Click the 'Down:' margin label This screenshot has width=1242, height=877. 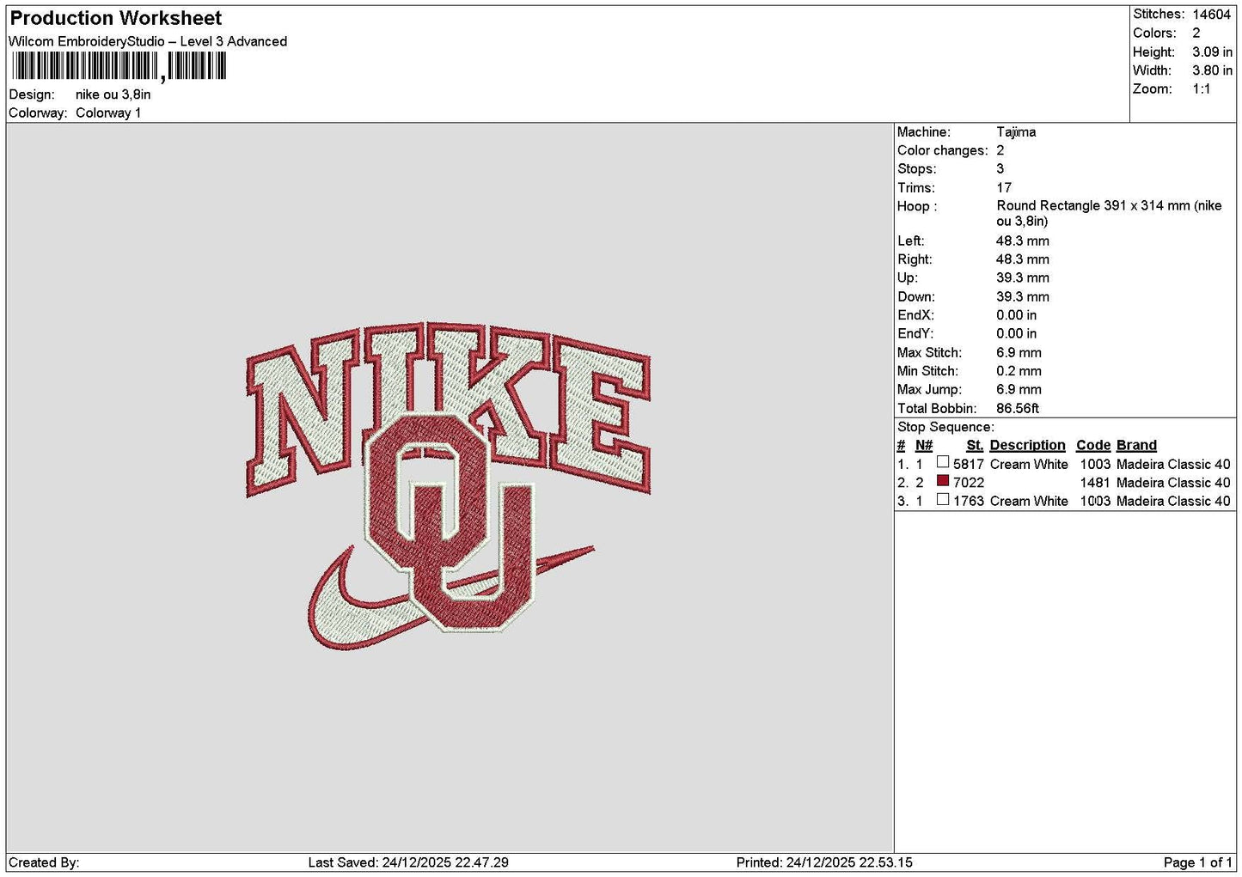(x=916, y=297)
